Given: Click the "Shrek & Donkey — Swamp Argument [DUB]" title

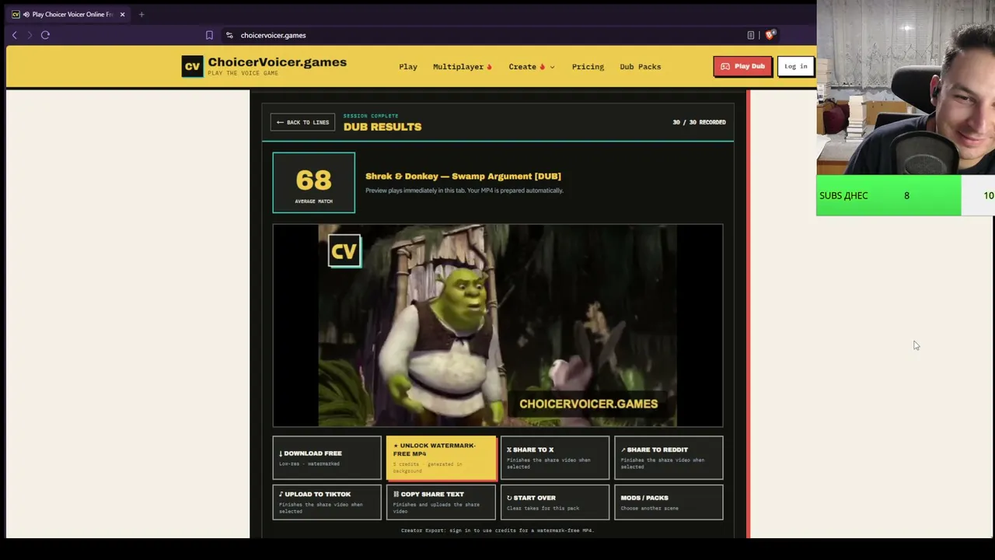Looking at the screenshot, I should pos(463,177).
